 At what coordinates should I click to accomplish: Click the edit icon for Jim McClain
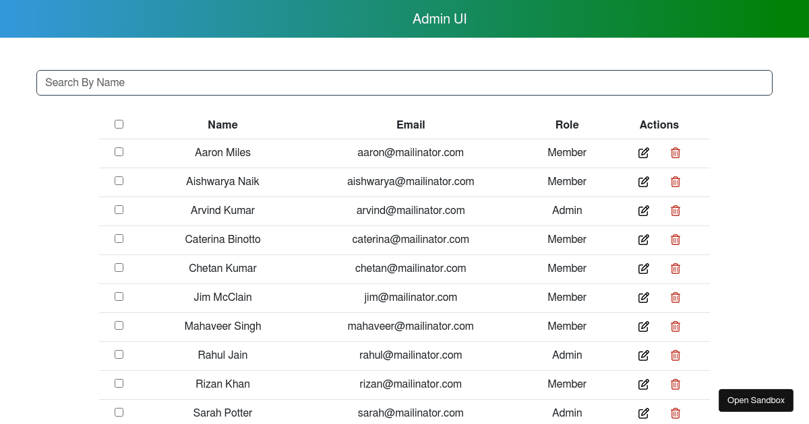pyautogui.click(x=643, y=297)
